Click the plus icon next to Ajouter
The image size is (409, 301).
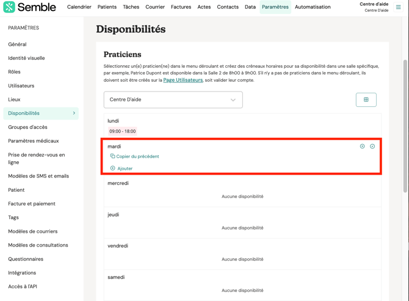click(112, 169)
